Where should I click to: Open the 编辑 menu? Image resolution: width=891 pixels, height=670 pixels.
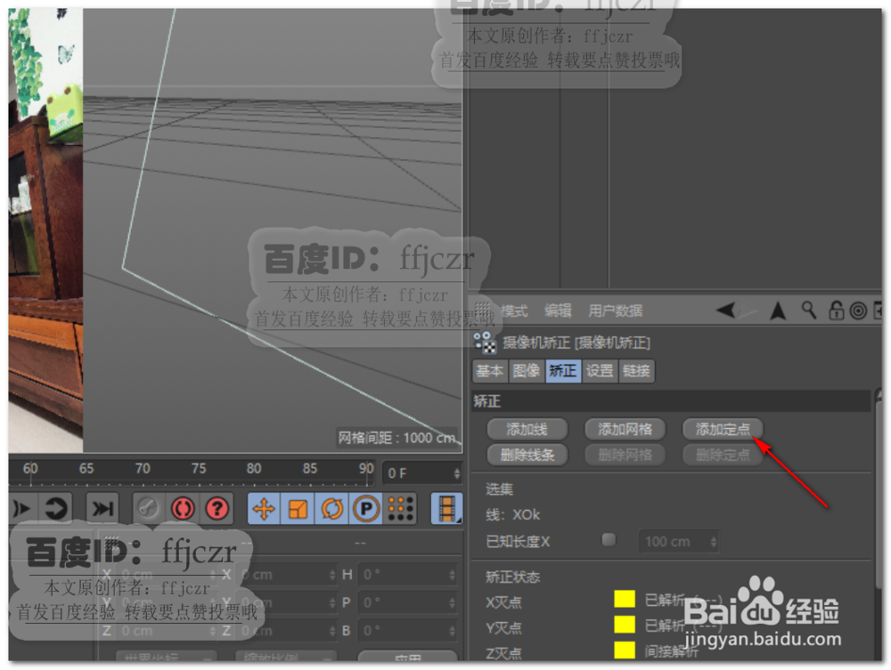[x=558, y=311]
